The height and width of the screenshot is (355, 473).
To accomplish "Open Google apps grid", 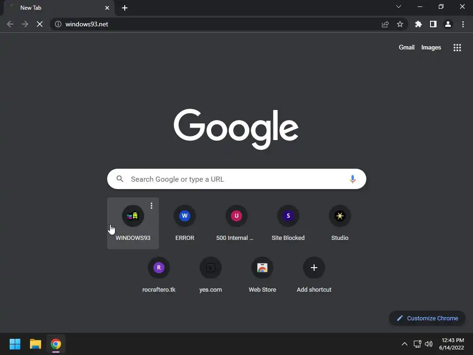I will [457, 48].
